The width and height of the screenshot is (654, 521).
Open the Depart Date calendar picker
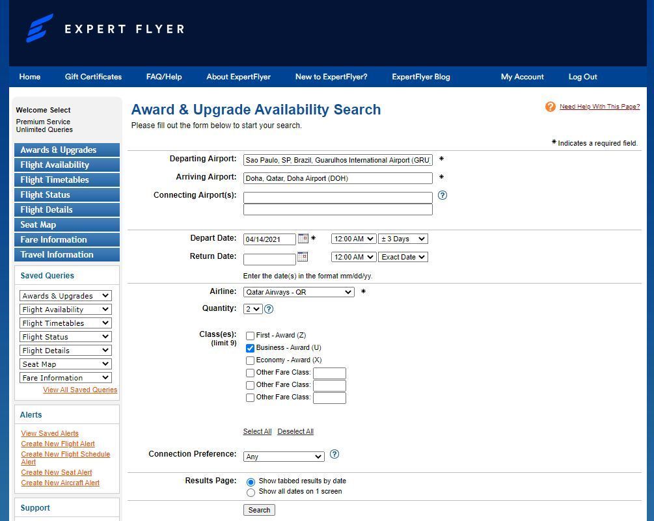click(x=303, y=239)
